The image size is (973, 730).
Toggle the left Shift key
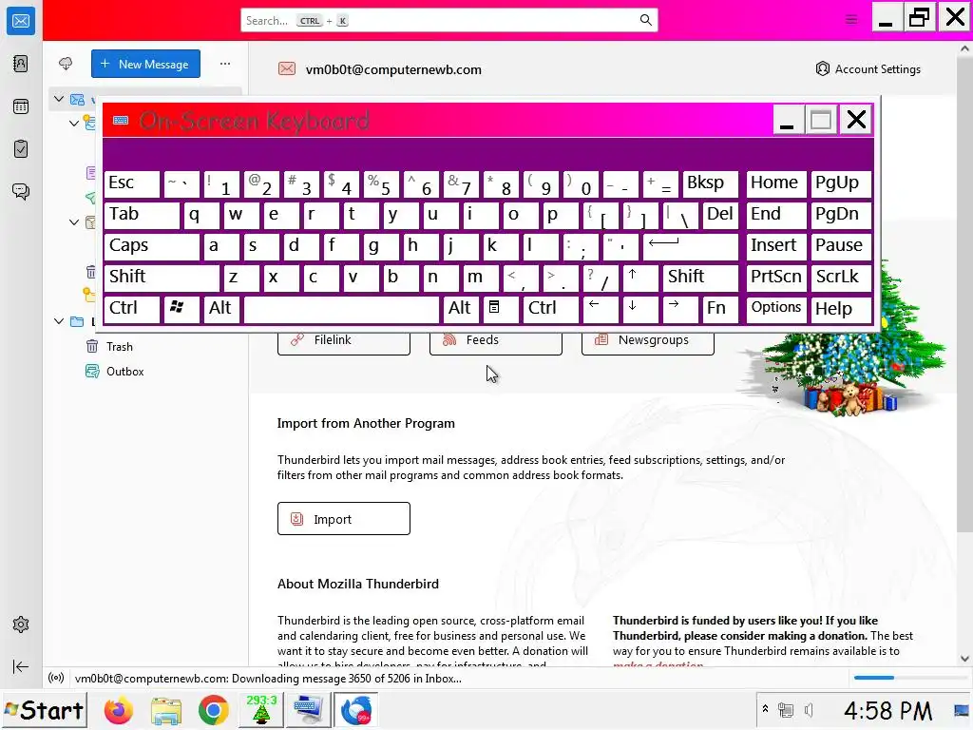162,277
